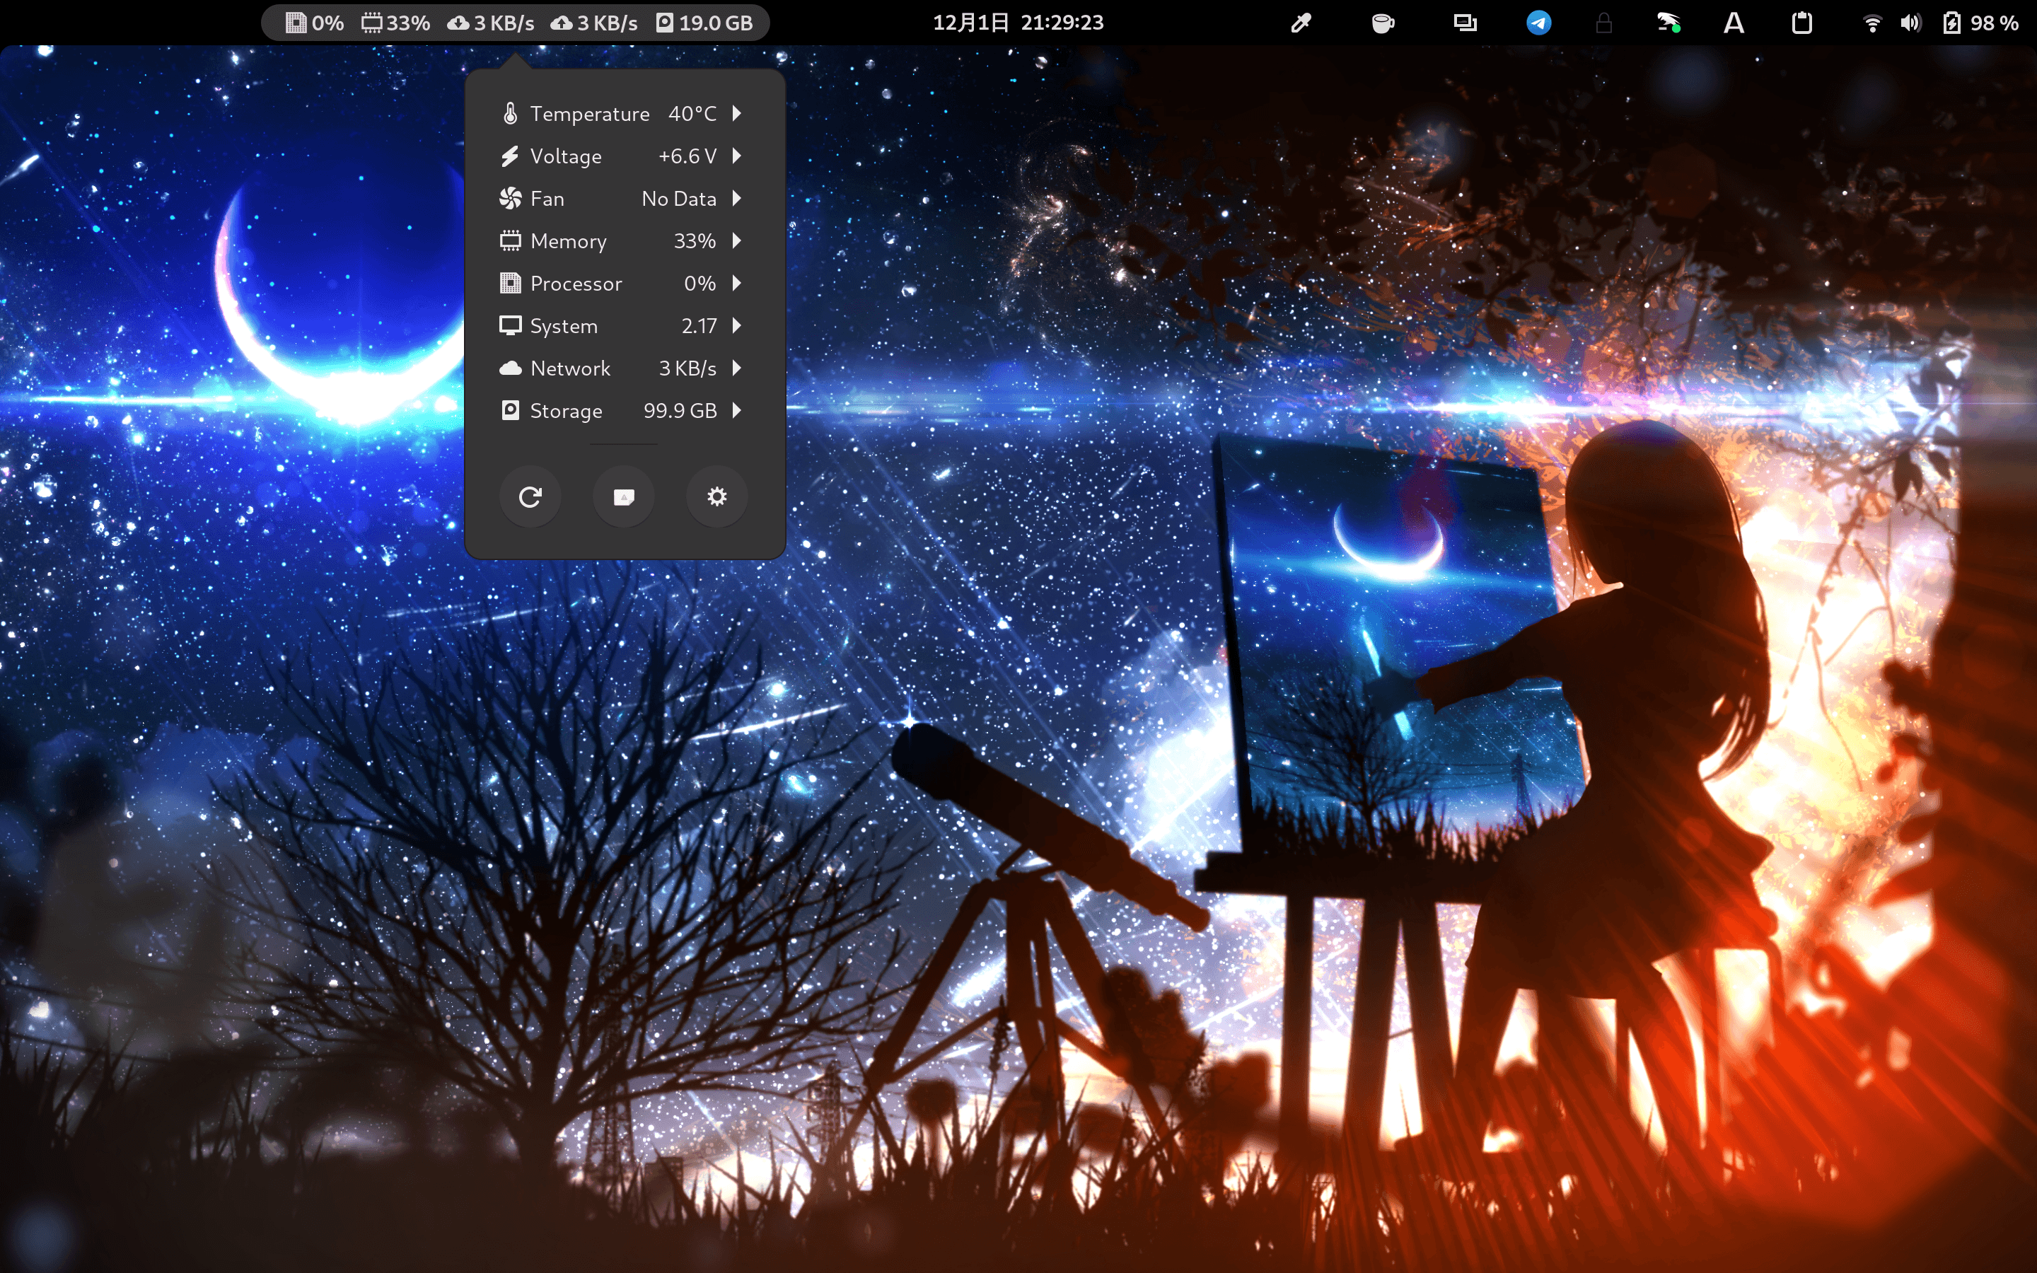Screen dimensions: 2037x1273
Task: Open the Telegram tray icon
Action: point(1538,23)
